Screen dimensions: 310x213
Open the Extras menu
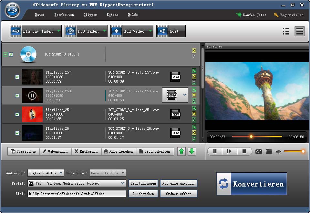pyautogui.click(x=112, y=15)
